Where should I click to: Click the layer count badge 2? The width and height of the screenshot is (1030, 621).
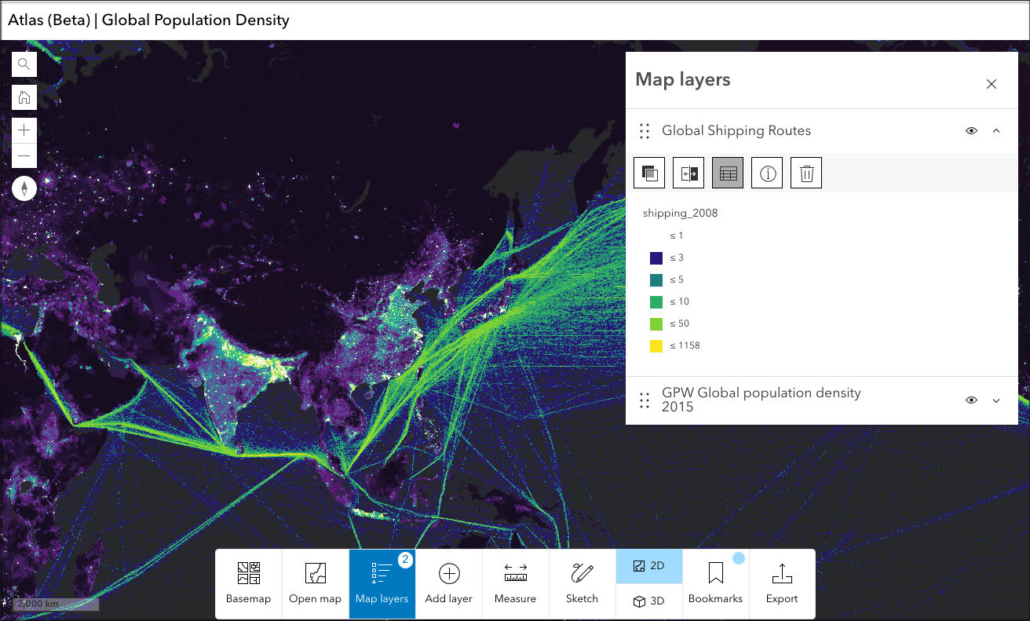point(405,560)
